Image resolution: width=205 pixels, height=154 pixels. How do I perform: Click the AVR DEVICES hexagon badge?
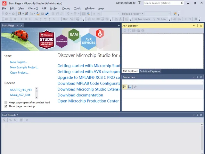[88, 41]
